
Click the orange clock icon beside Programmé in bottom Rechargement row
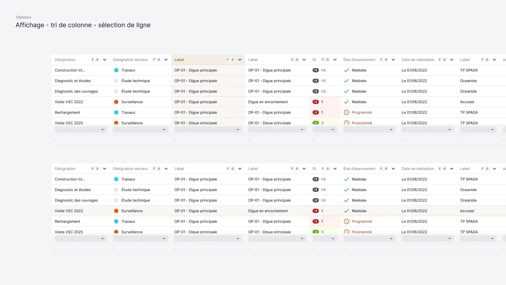[347, 221]
